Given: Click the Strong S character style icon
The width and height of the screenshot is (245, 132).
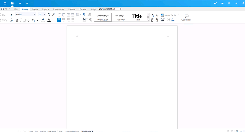Looking at the screenshot, I should [157, 20].
